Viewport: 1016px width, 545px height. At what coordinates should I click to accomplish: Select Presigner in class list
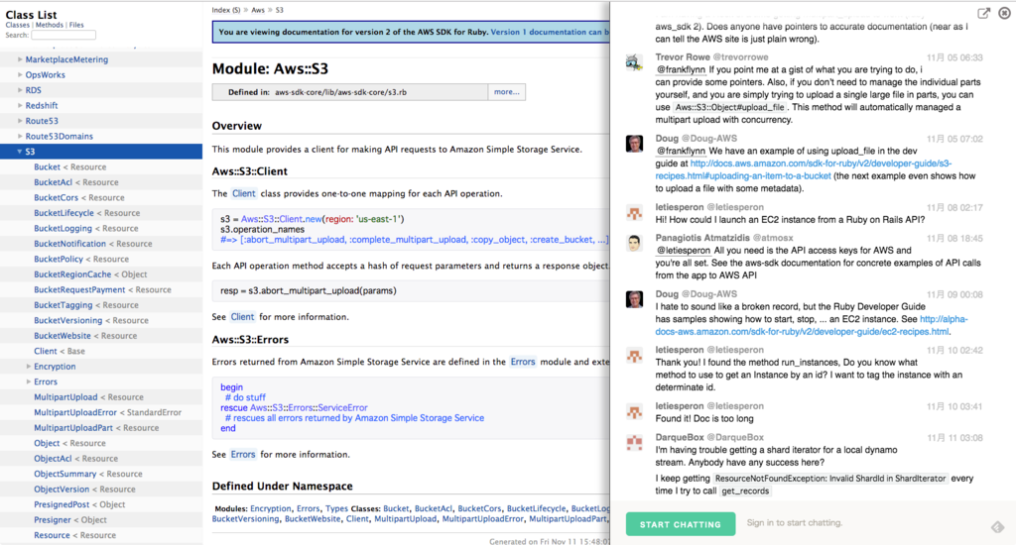click(x=53, y=520)
